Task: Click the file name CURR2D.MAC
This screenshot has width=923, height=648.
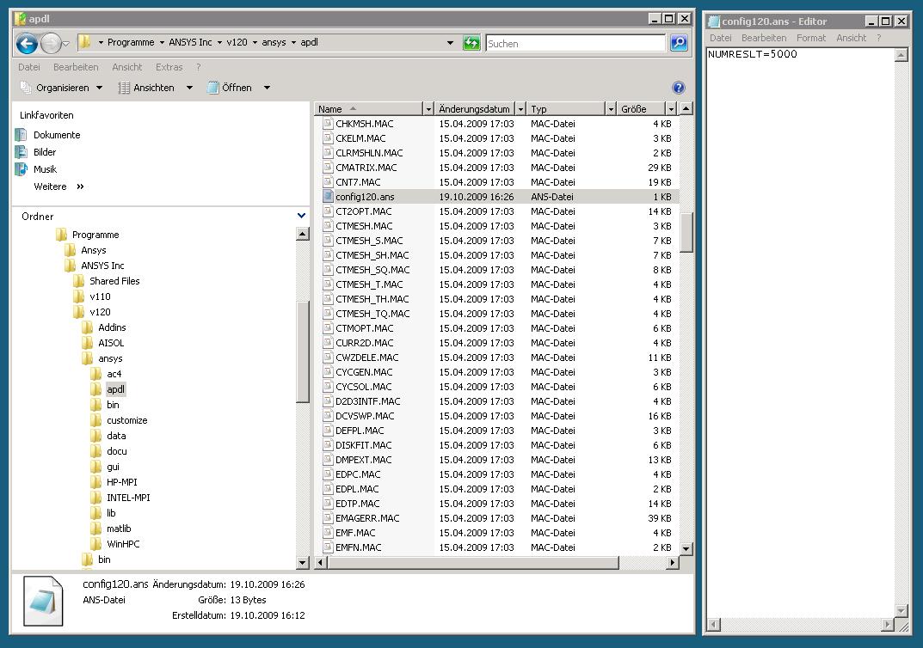Action: 365,343
